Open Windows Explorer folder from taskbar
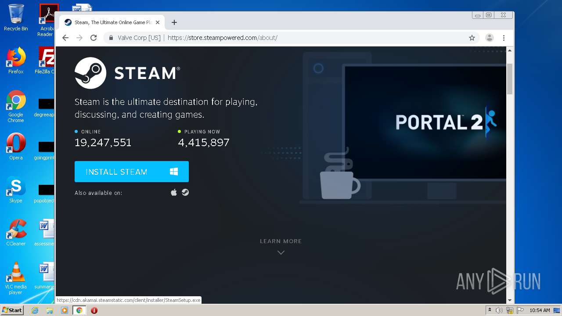 50,310
